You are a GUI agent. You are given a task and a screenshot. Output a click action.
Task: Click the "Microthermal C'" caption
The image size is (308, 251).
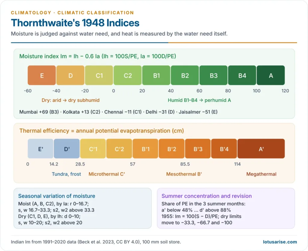[107, 174]
